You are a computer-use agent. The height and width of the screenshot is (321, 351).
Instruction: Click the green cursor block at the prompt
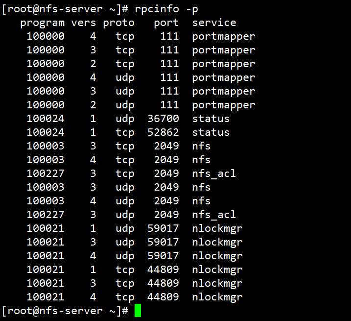pyautogui.click(x=138, y=311)
